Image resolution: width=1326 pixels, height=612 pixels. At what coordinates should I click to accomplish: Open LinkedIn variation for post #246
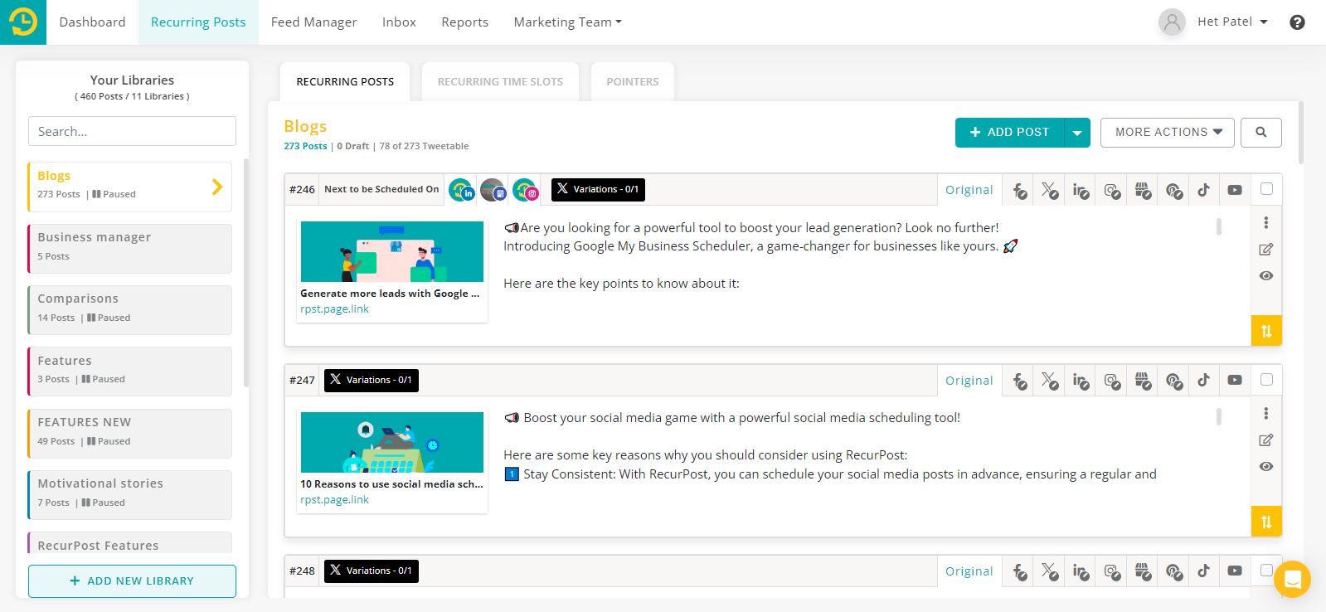1081,190
